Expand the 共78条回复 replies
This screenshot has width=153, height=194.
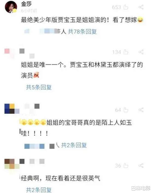click(x=82, y=32)
